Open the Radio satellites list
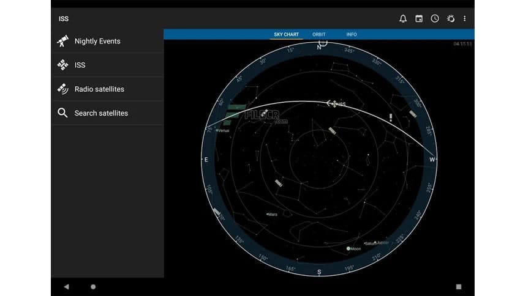512x296 pixels. [99, 89]
